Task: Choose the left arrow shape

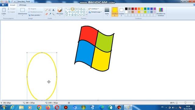Action: coord(81,12)
